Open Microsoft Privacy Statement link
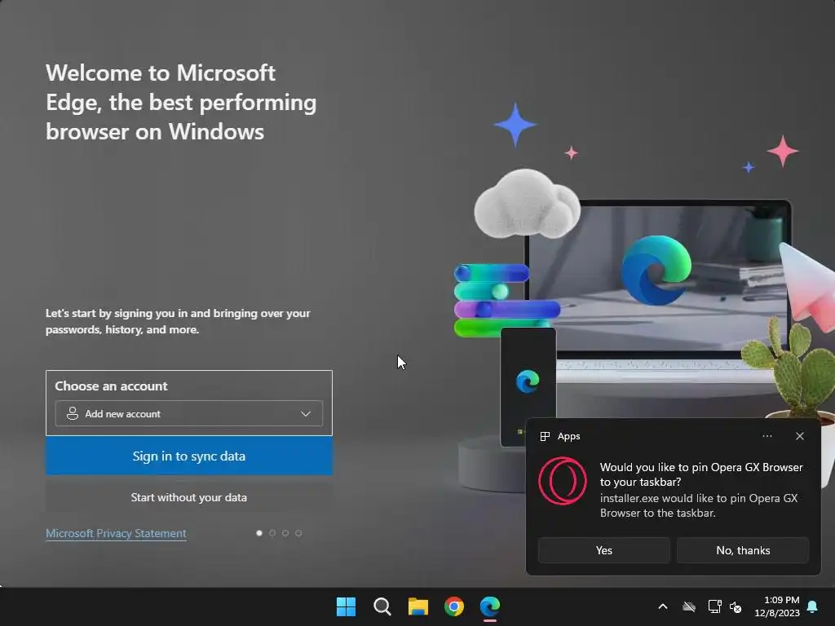The width and height of the screenshot is (835, 626). (x=116, y=533)
